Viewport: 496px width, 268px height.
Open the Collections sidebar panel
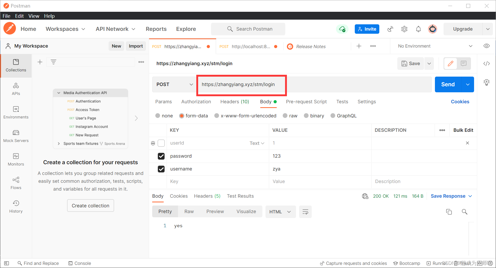(16, 66)
